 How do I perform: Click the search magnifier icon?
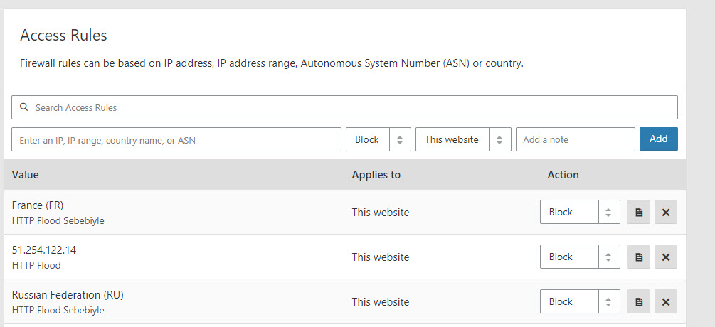pos(24,107)
